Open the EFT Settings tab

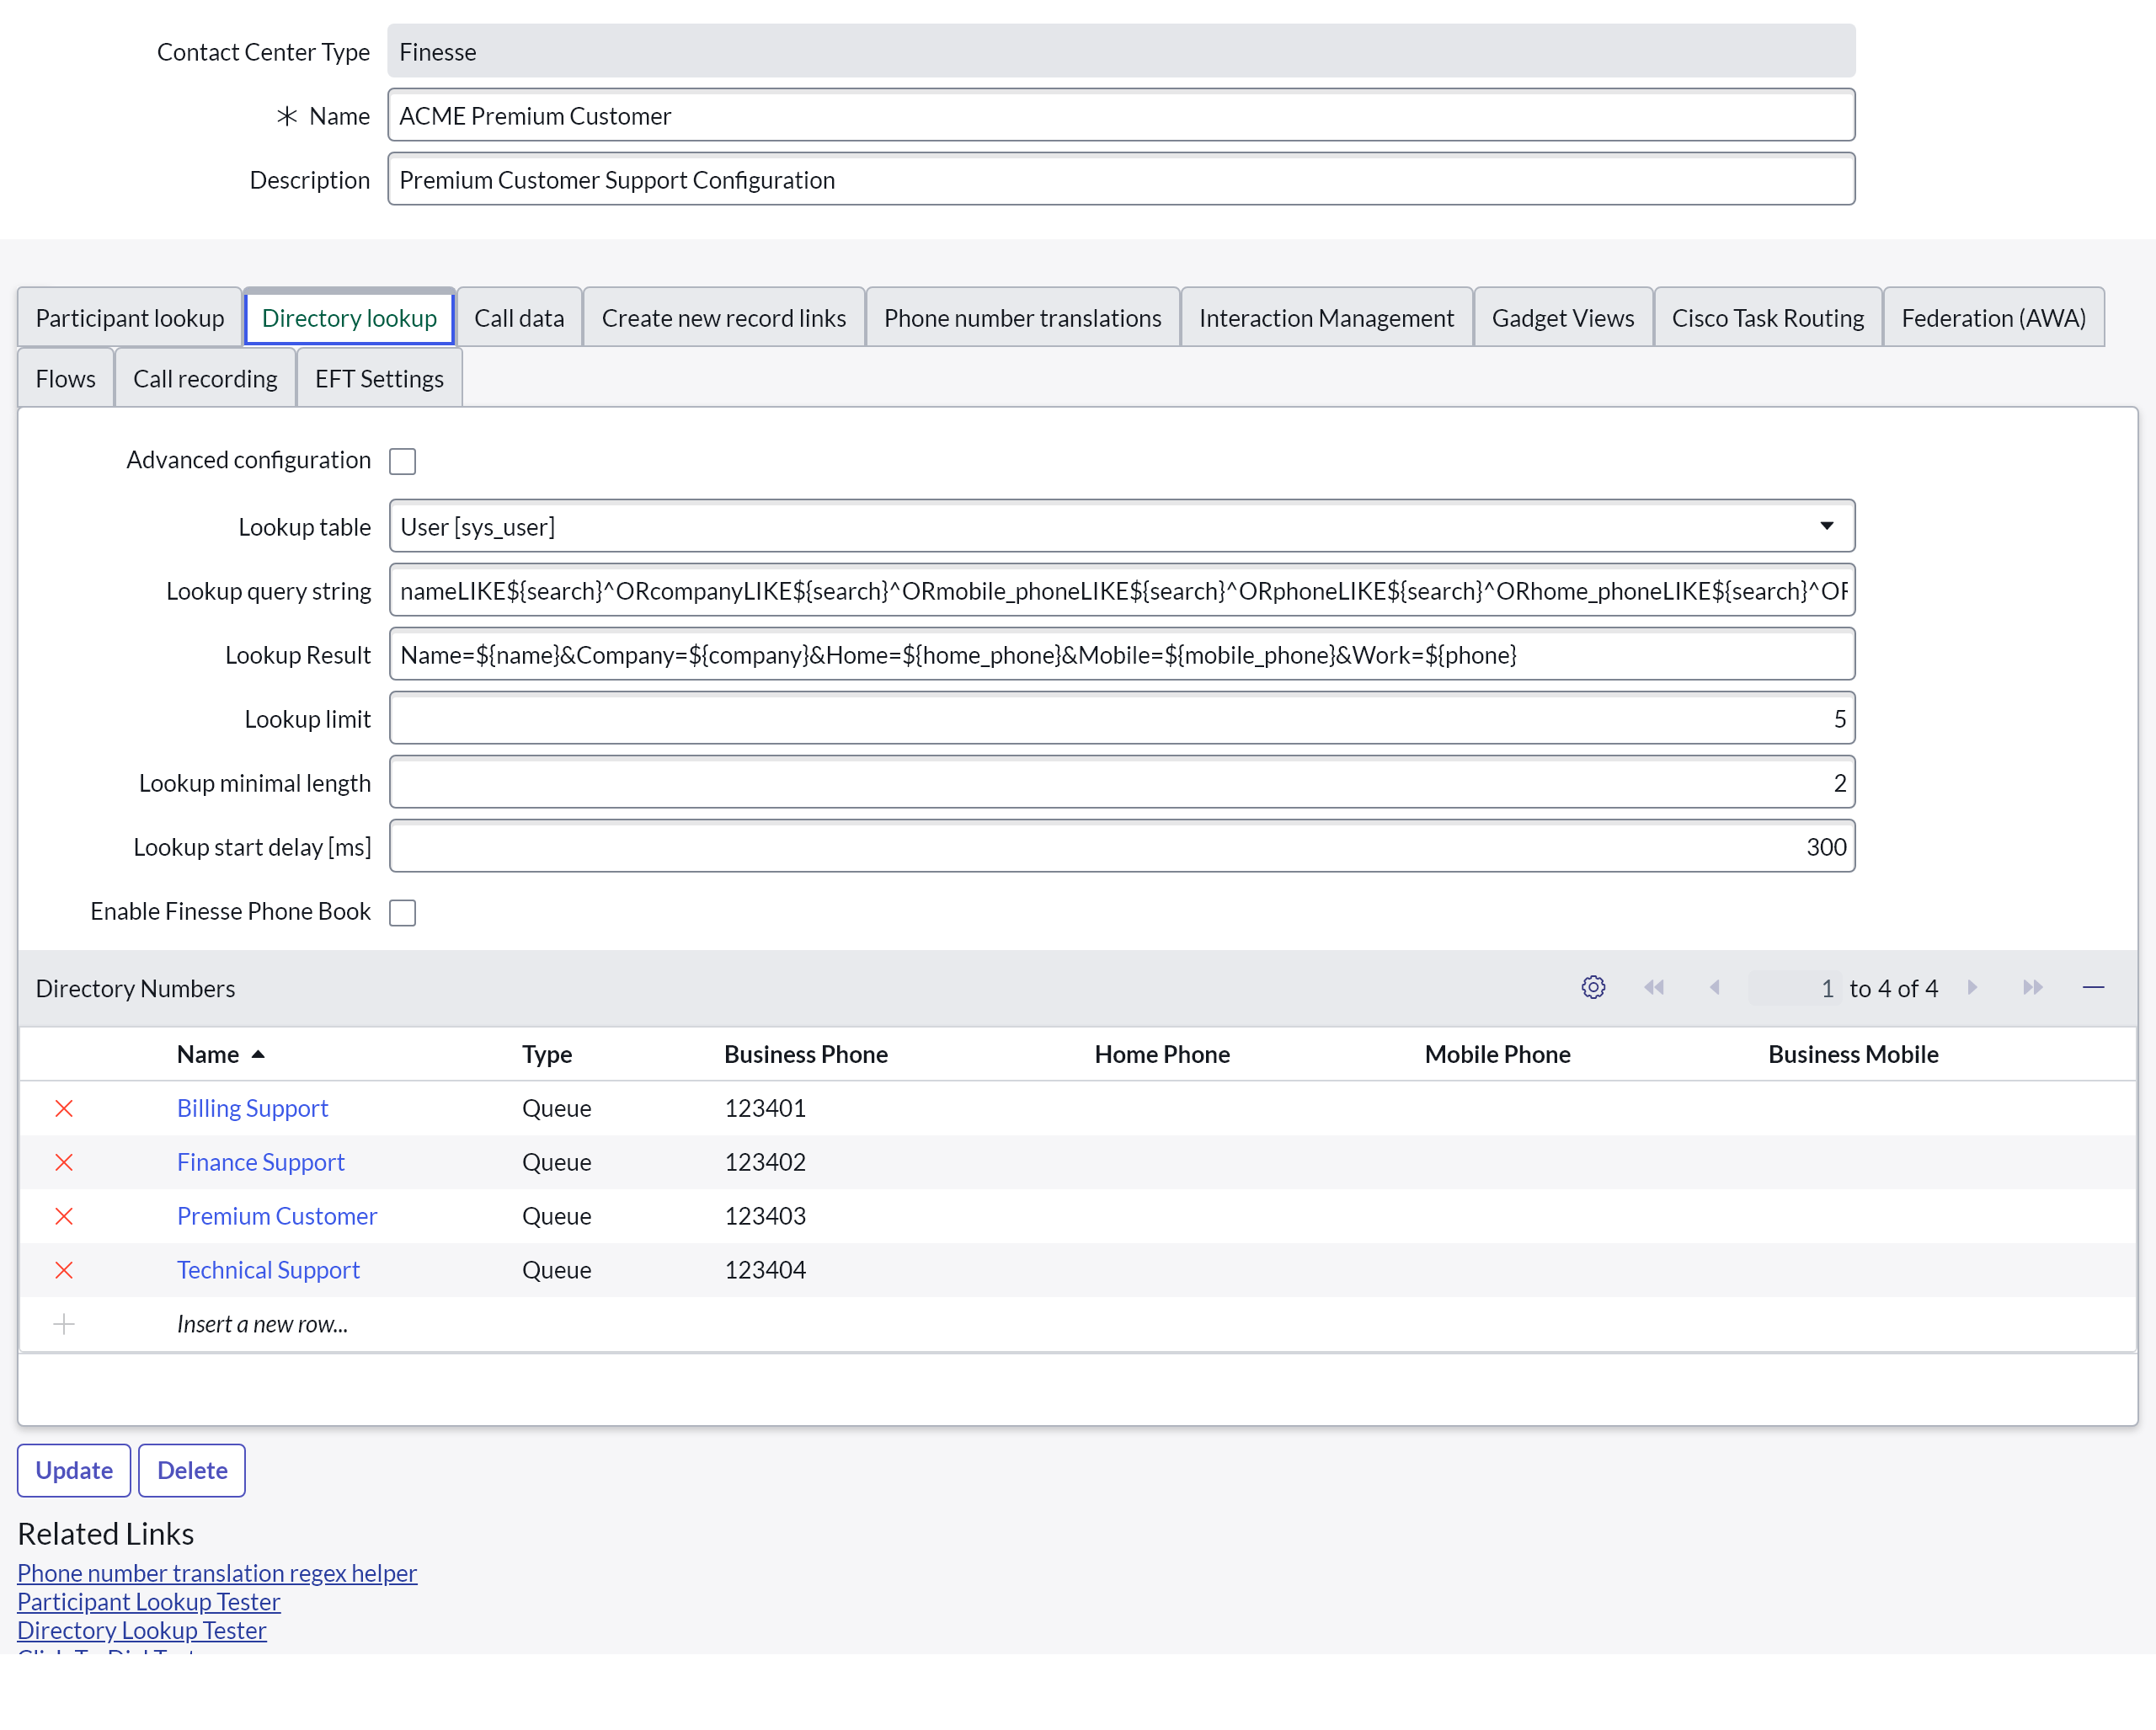(379, 379)
